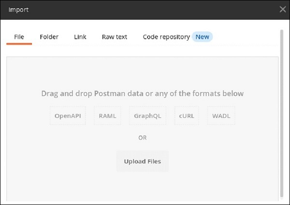
Task: Open the Link tab
Action: tap(80, 37)
